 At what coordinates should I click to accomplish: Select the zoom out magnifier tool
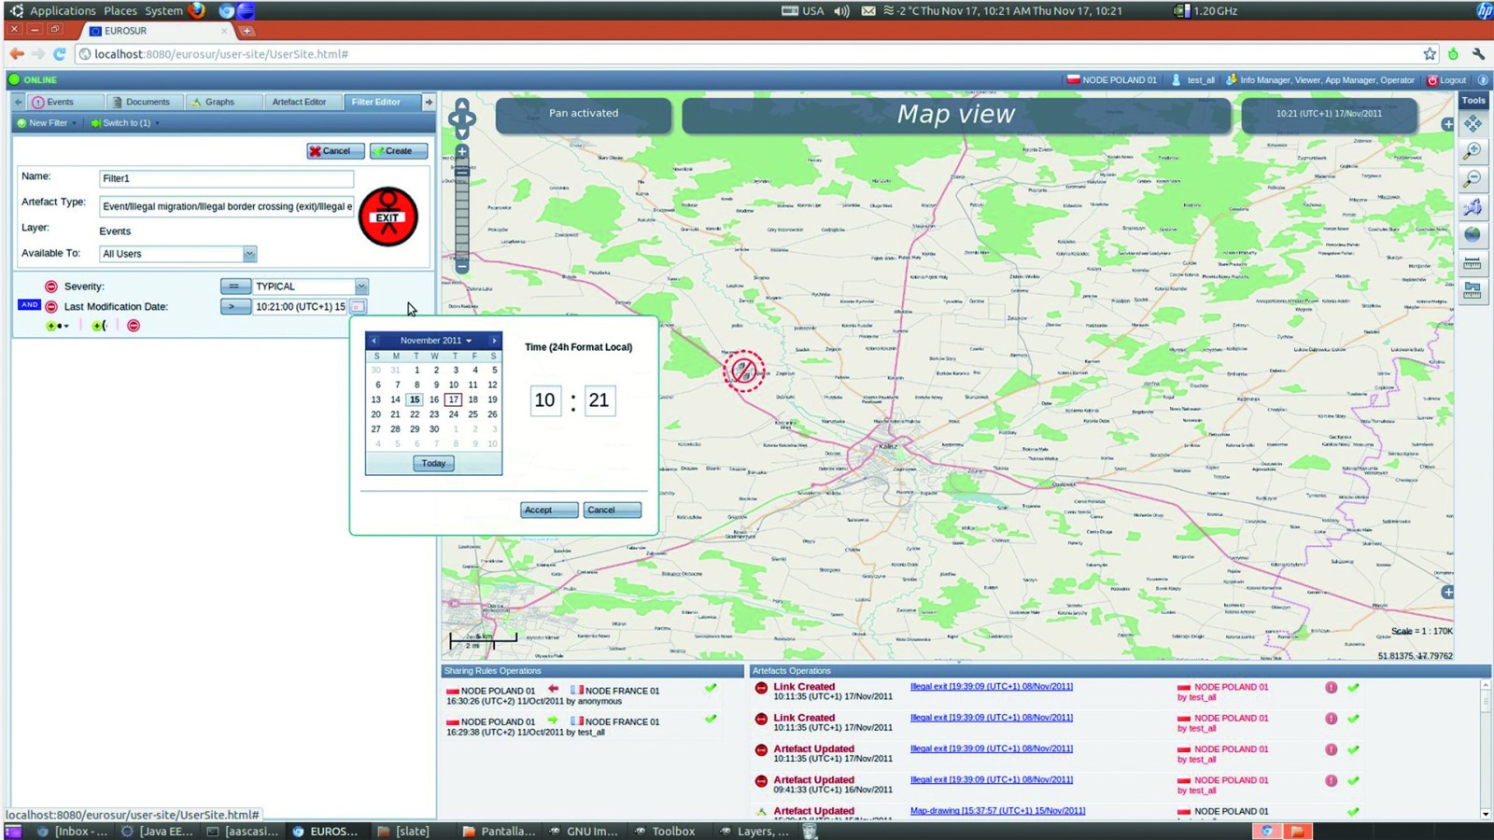click(x=1473, y=178)
